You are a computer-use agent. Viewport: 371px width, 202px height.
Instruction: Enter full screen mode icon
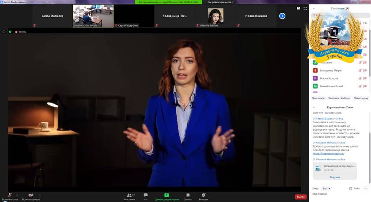pos(305,8)
